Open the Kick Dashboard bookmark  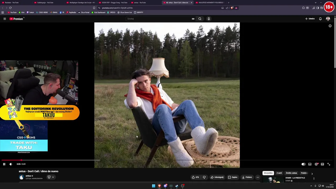98,12
